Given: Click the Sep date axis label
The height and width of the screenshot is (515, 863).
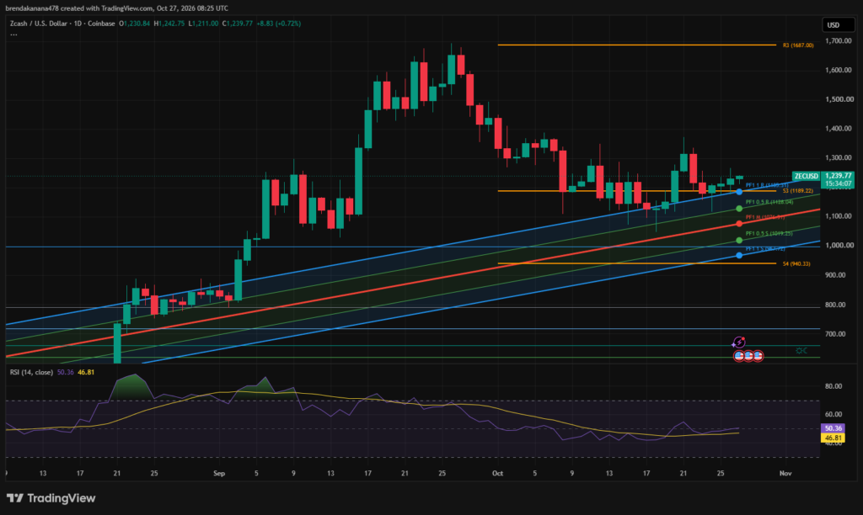Looking at the screenshot, I should (219, 473).
